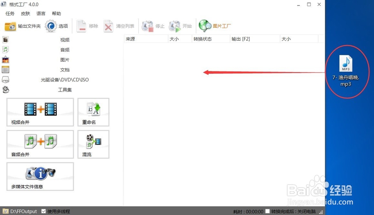The image size is (374, 215).
Task: Open the 任务 menu
Action: 9,13
